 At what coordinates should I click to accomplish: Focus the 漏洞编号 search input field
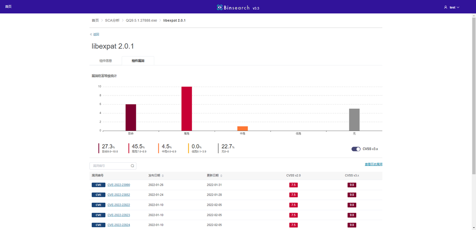[x=113, y=166]
